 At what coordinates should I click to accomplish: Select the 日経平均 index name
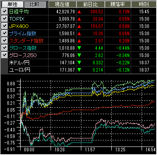click(19, 12)
